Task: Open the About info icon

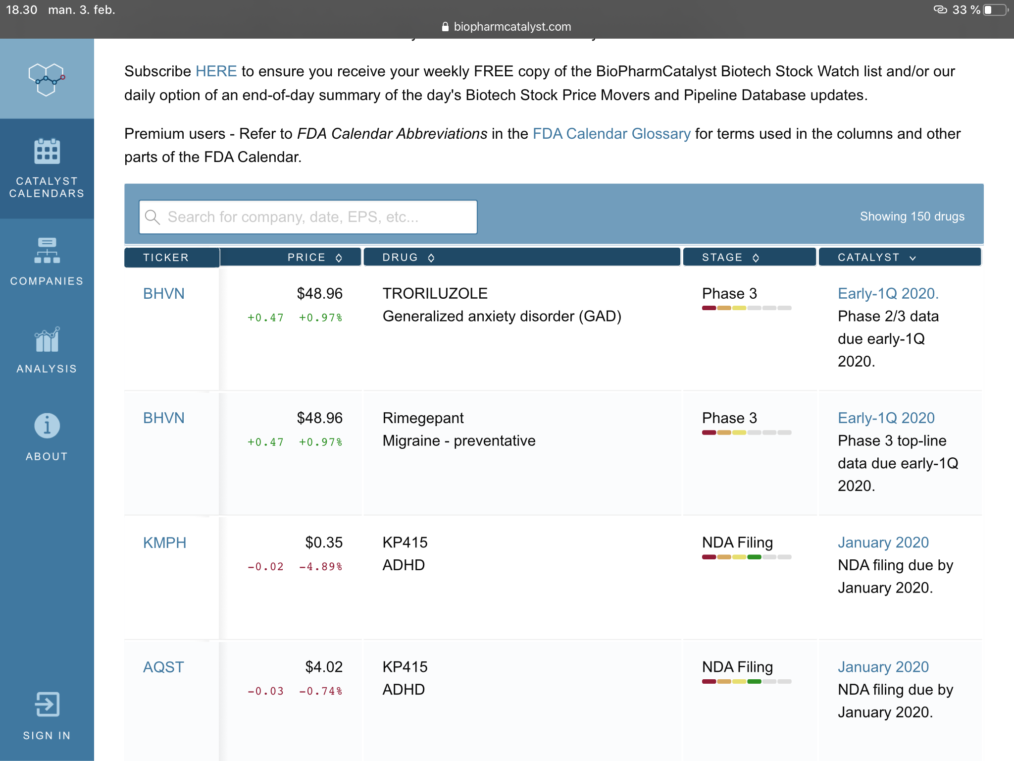Action: click(47, 426)
